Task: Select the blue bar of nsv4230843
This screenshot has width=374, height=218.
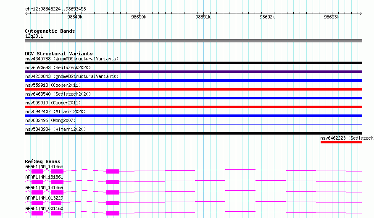Action: 193,80
